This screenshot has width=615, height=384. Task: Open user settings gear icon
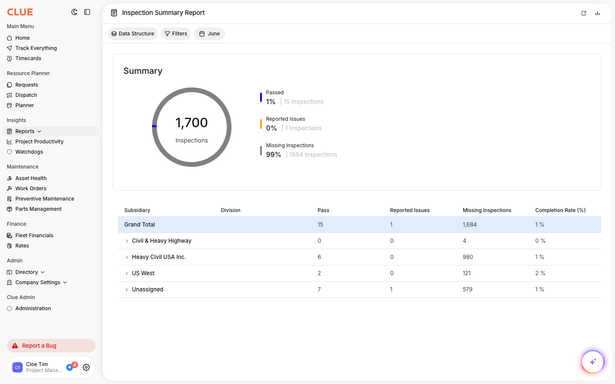[x=86, y=367]
